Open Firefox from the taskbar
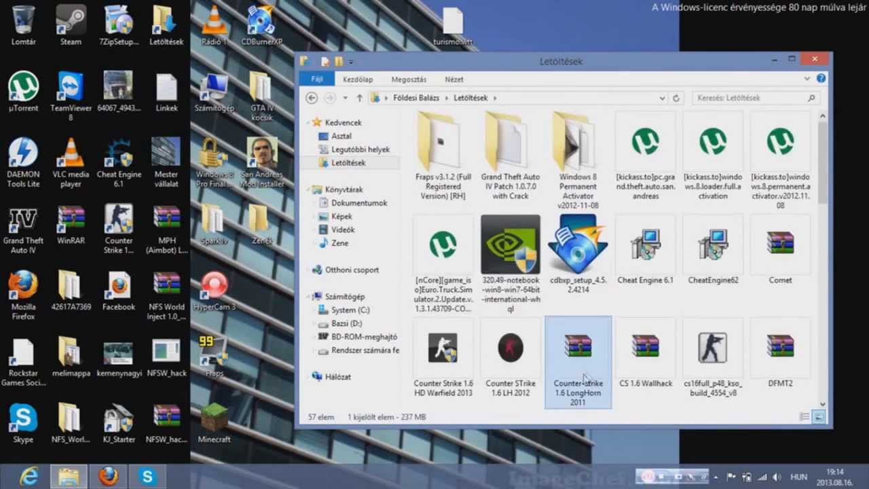 [108, 477]
